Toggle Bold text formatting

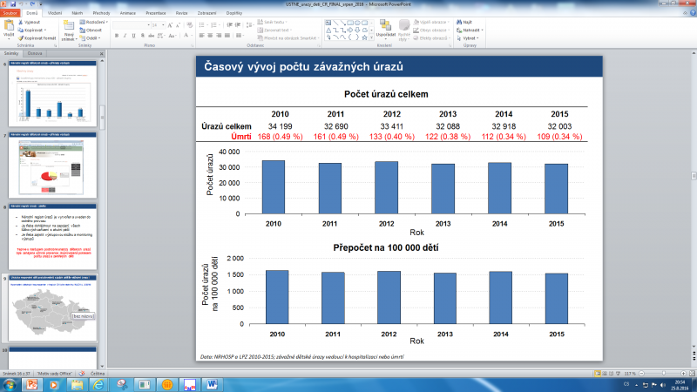tap(116, 37)
